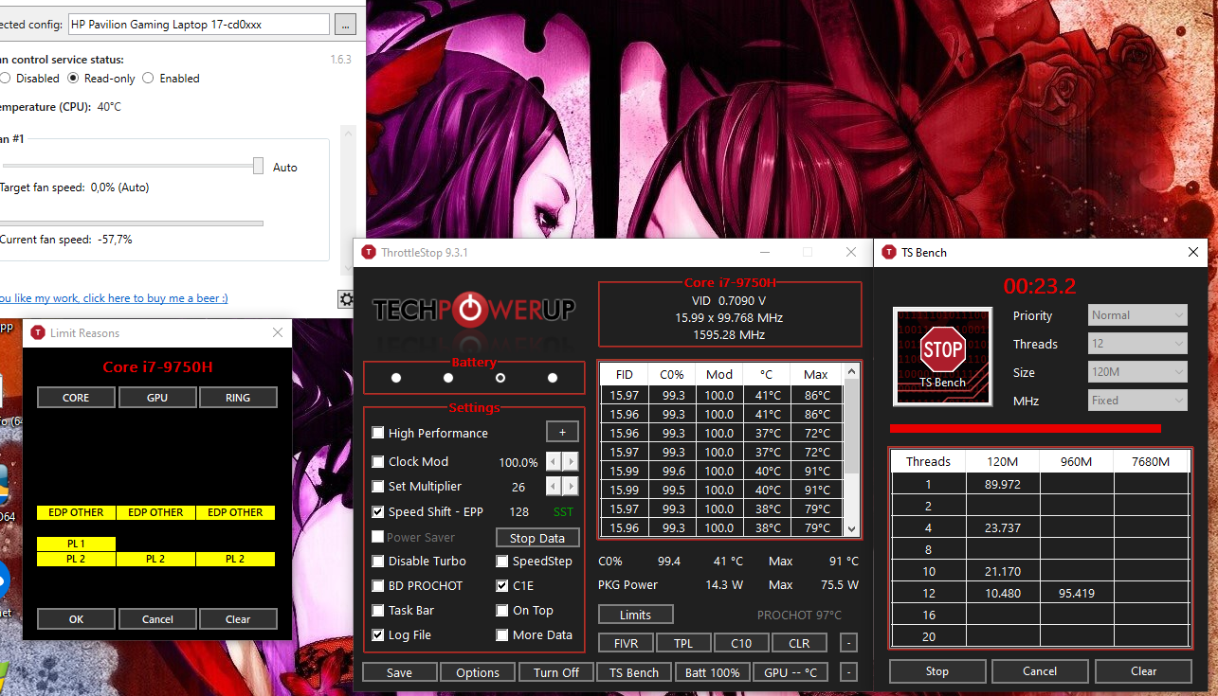Click OK in Limit Reasons
The height and width of the screenshot is (696, 1218).
tap(76, 619)
